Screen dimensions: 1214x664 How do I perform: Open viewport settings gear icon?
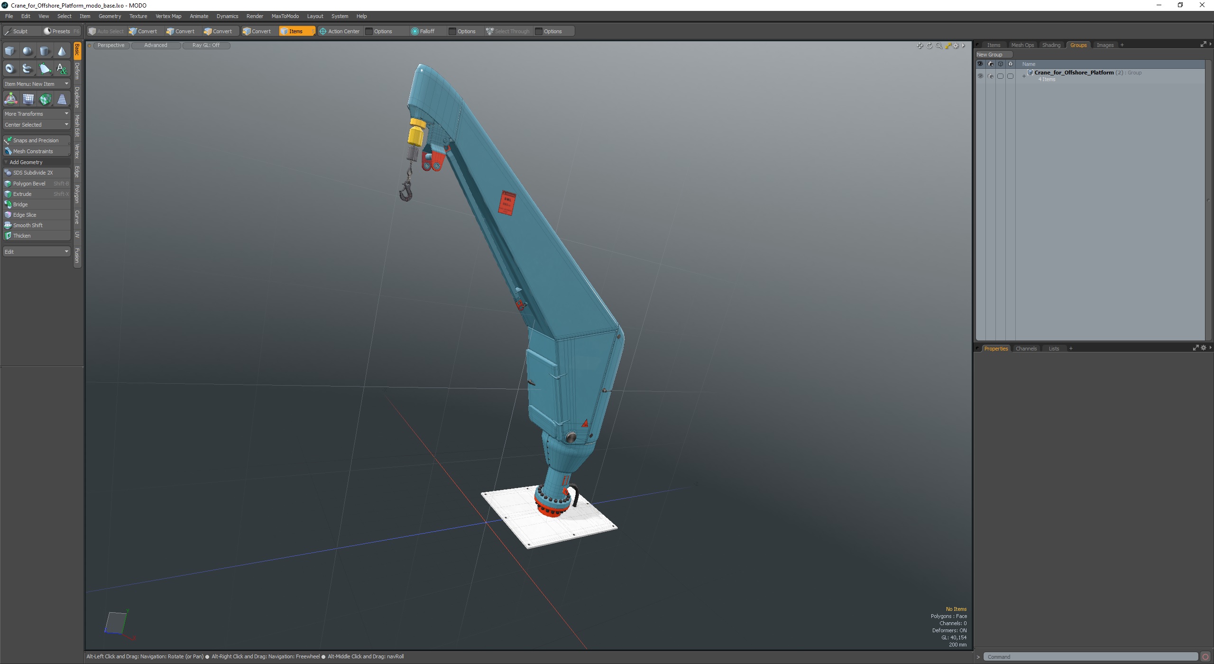coord(956,46)
